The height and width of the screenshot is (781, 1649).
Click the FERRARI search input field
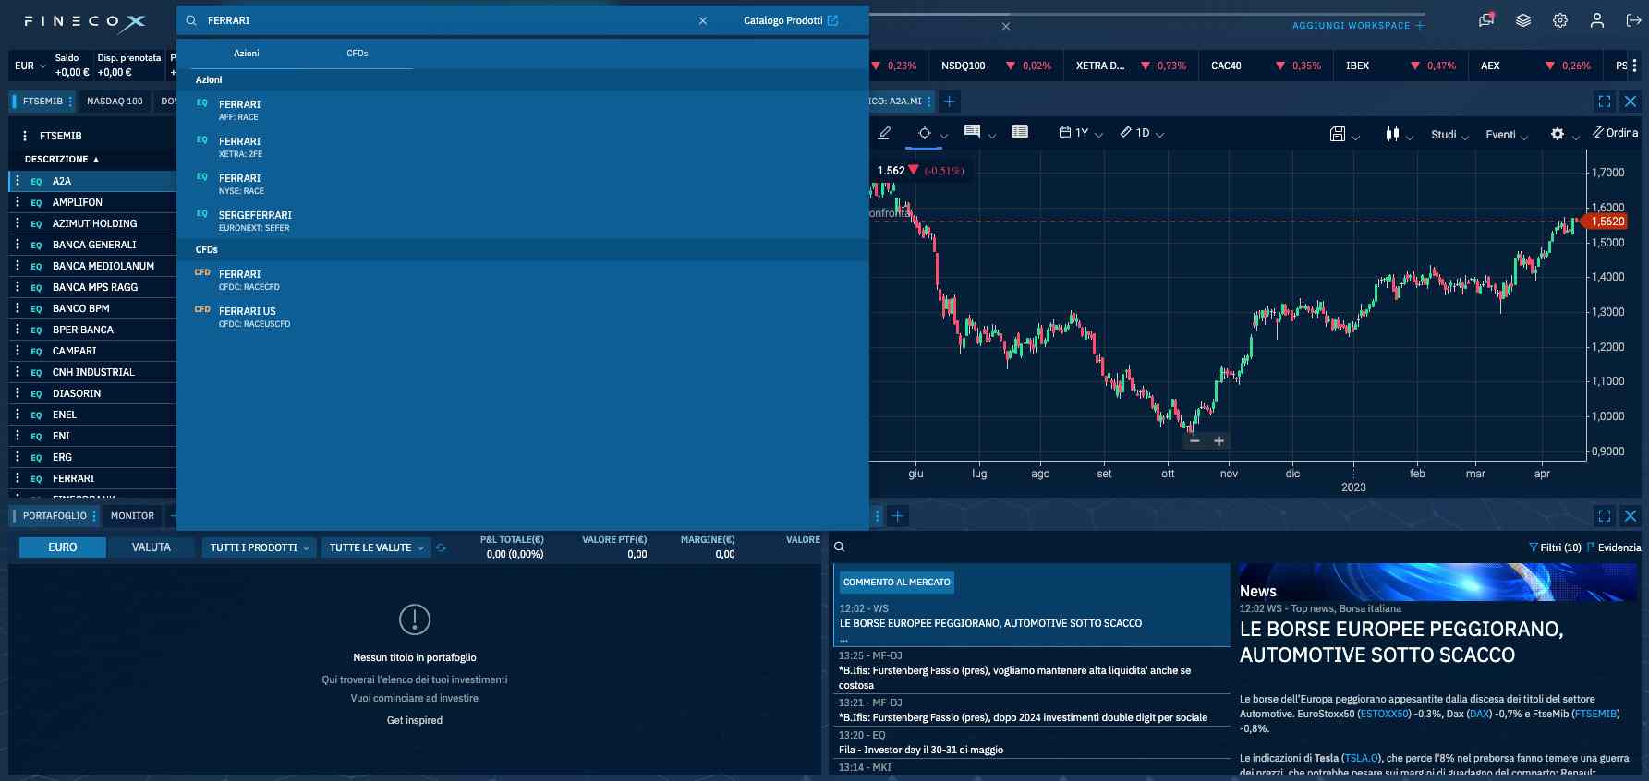pyautogui.click(x=443, y=20)
